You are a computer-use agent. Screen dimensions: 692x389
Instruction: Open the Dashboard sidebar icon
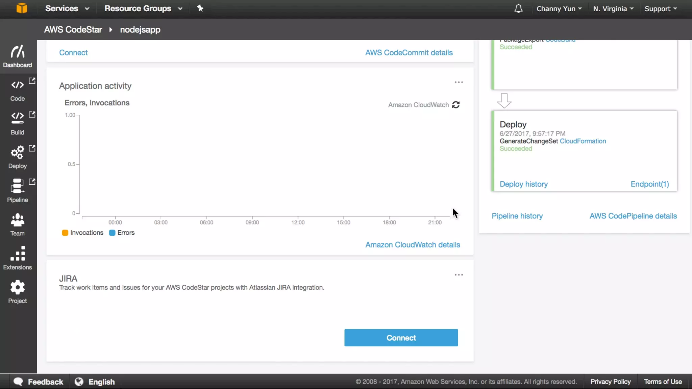(17, 52)
